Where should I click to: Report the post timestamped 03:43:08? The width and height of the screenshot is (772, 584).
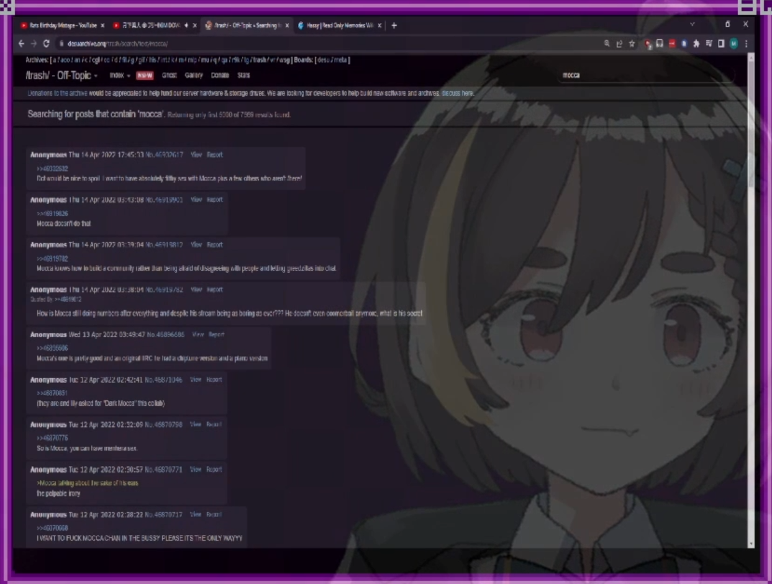point(215,200)
